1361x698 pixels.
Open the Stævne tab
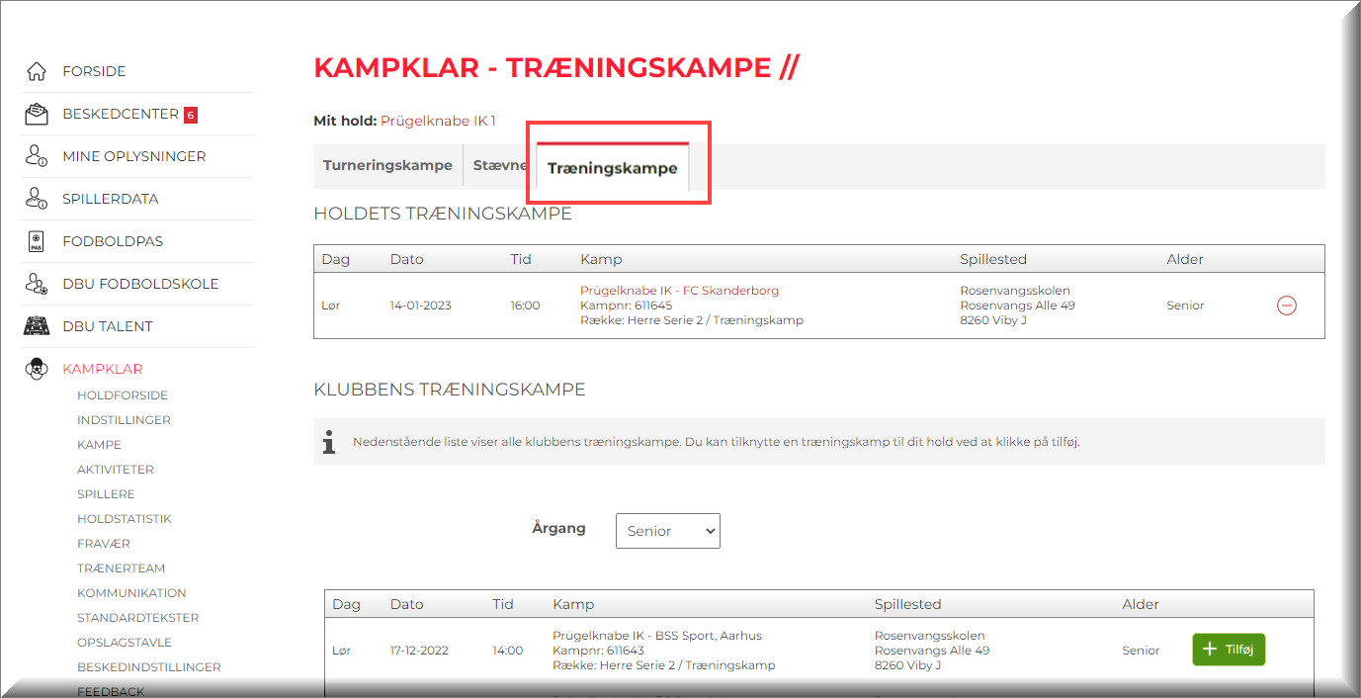(499, 165)
